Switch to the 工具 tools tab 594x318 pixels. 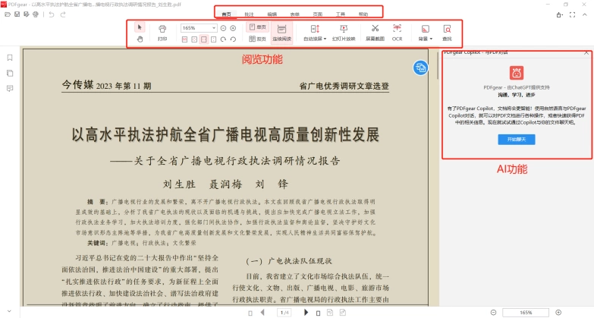[340, 14]
